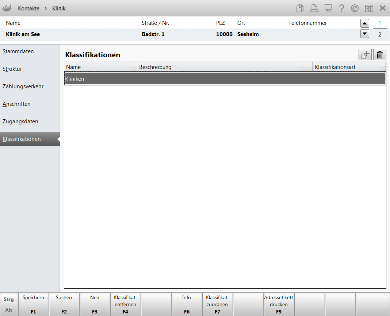The width and height of the screenshot is (390, 316).
Task: Click Suchen F2 button
Action: 64,304
